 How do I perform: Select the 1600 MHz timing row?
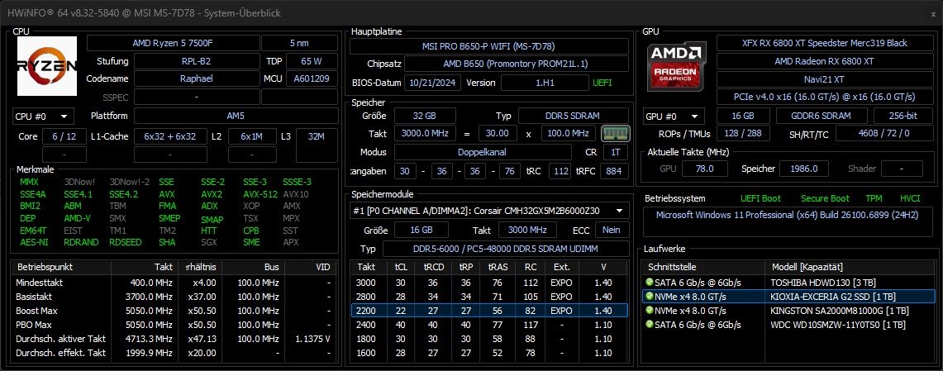[489, 352]
